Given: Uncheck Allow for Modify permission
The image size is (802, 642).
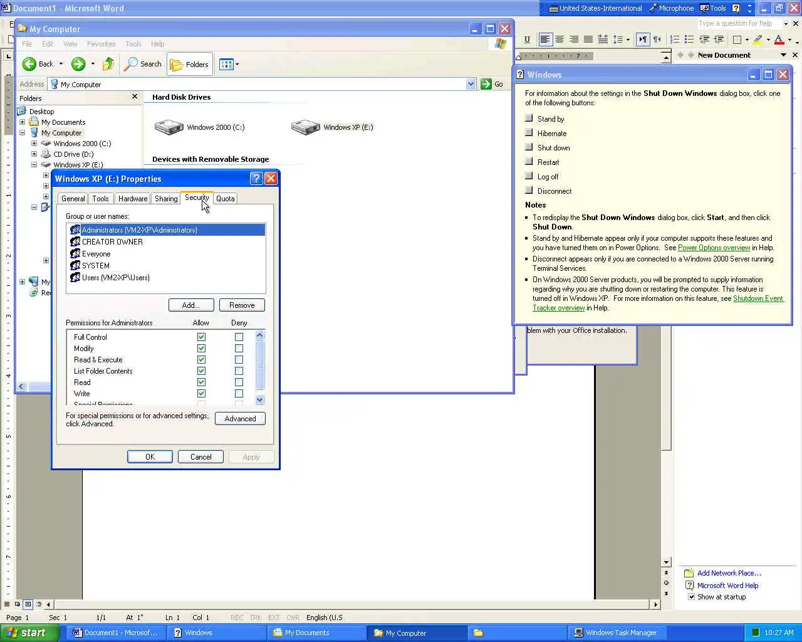Looking at the screenshot, I should click(201, 349).
